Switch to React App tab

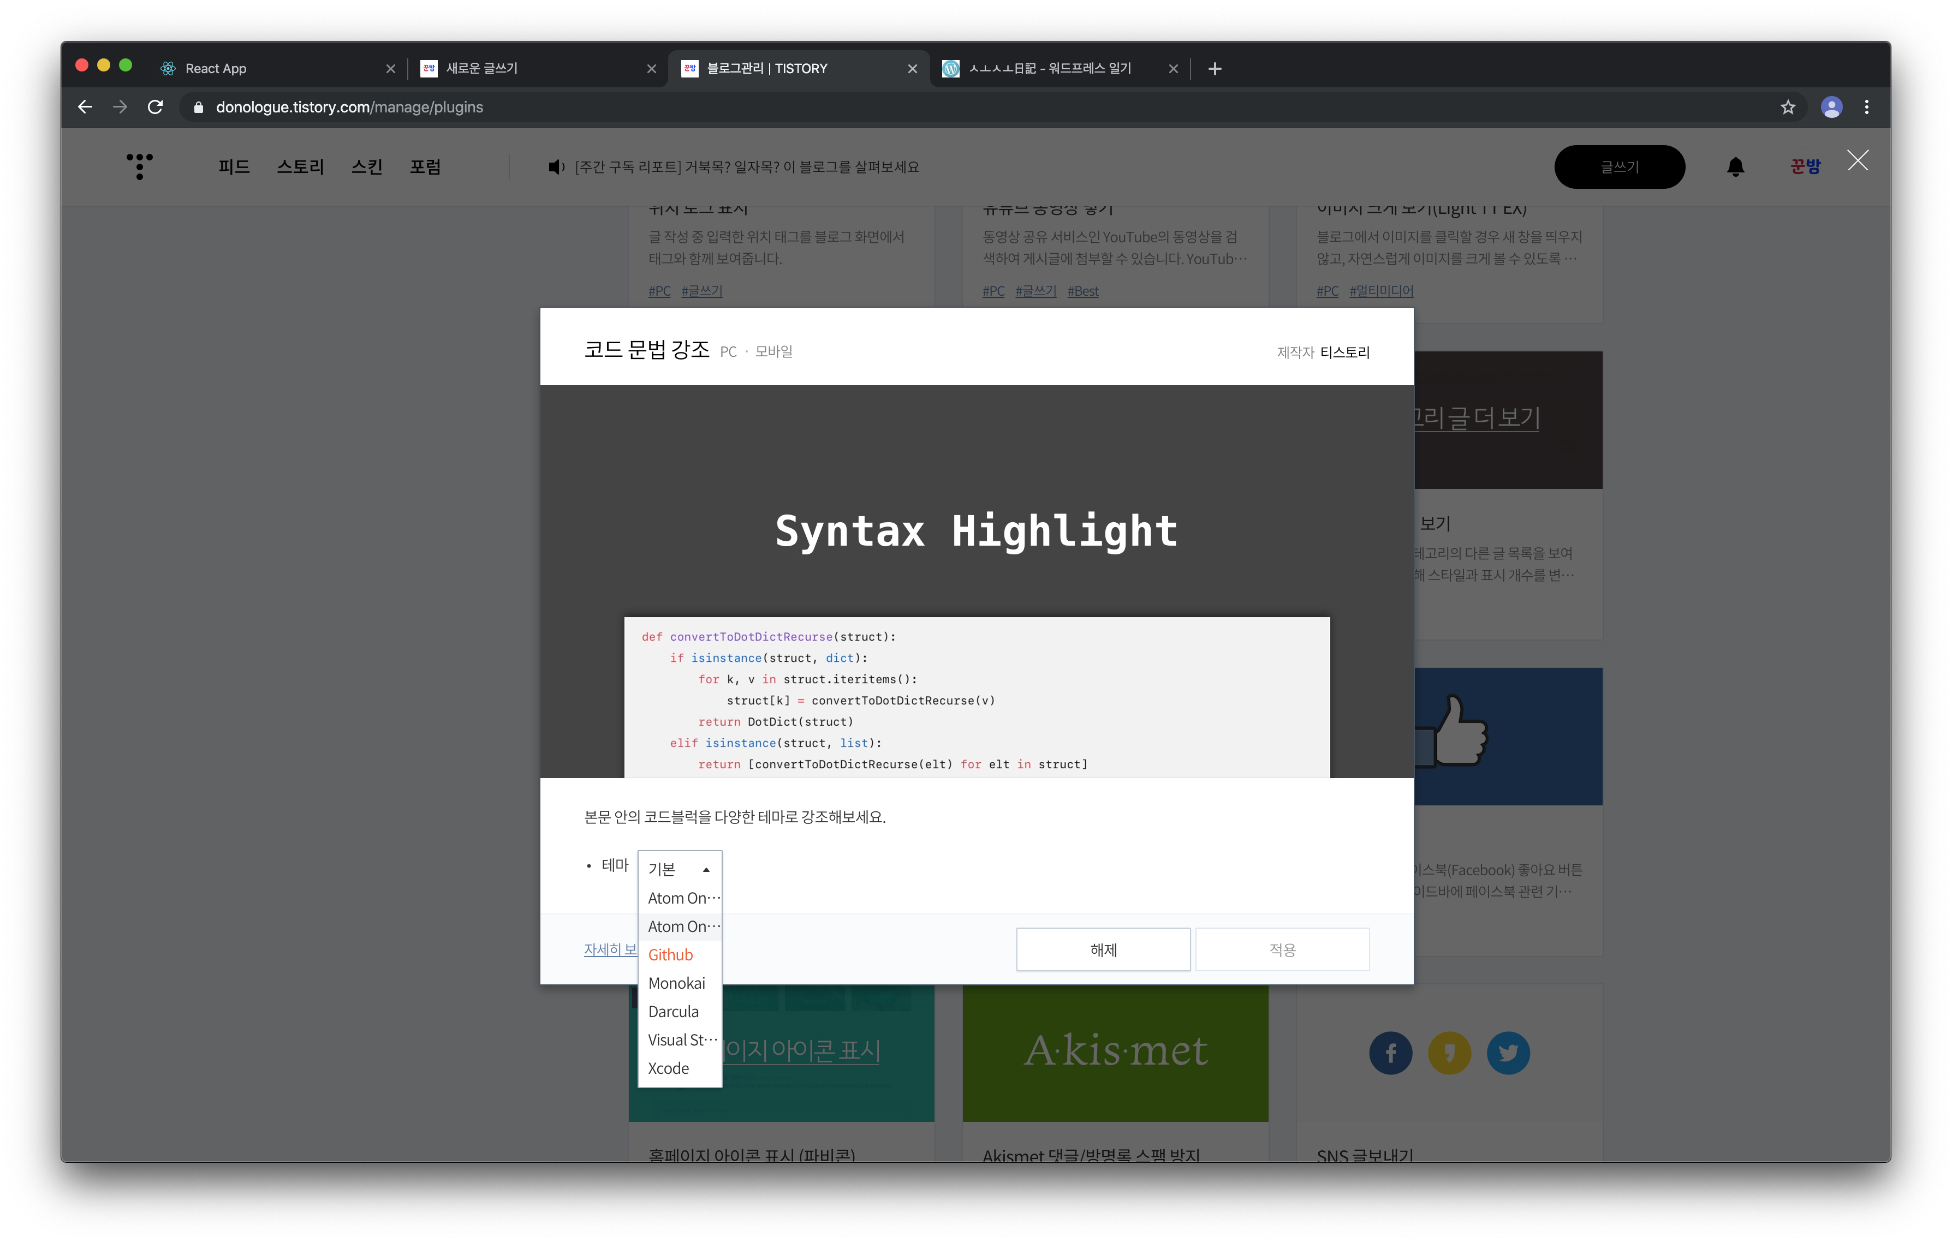(x=216, y=69)
